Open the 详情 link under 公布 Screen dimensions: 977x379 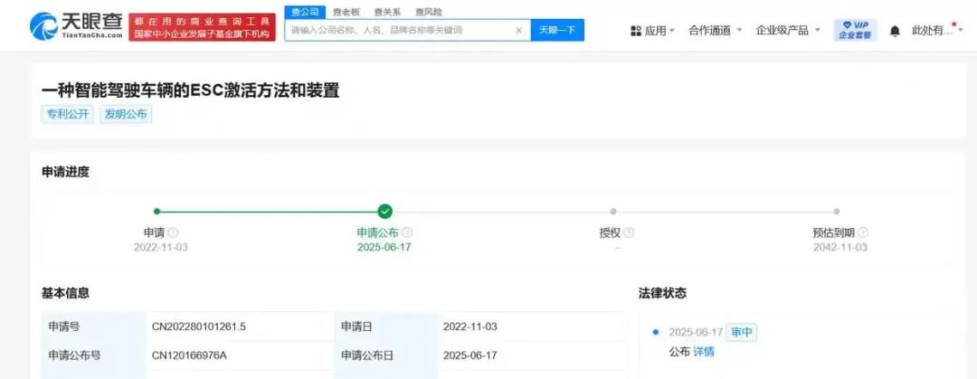(x=704, y=352)
